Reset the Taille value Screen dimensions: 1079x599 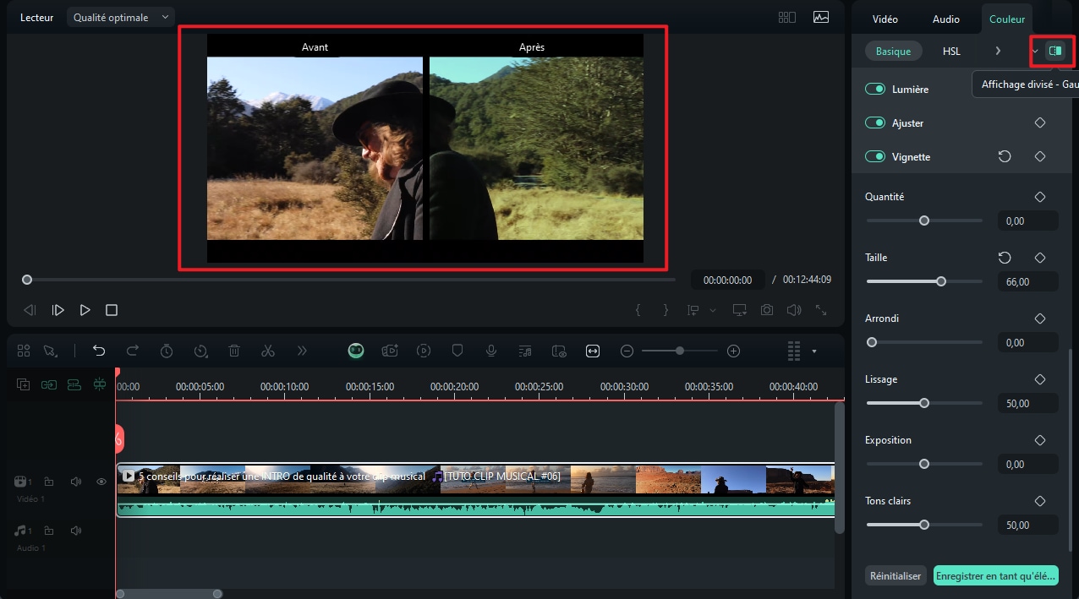1005,258
